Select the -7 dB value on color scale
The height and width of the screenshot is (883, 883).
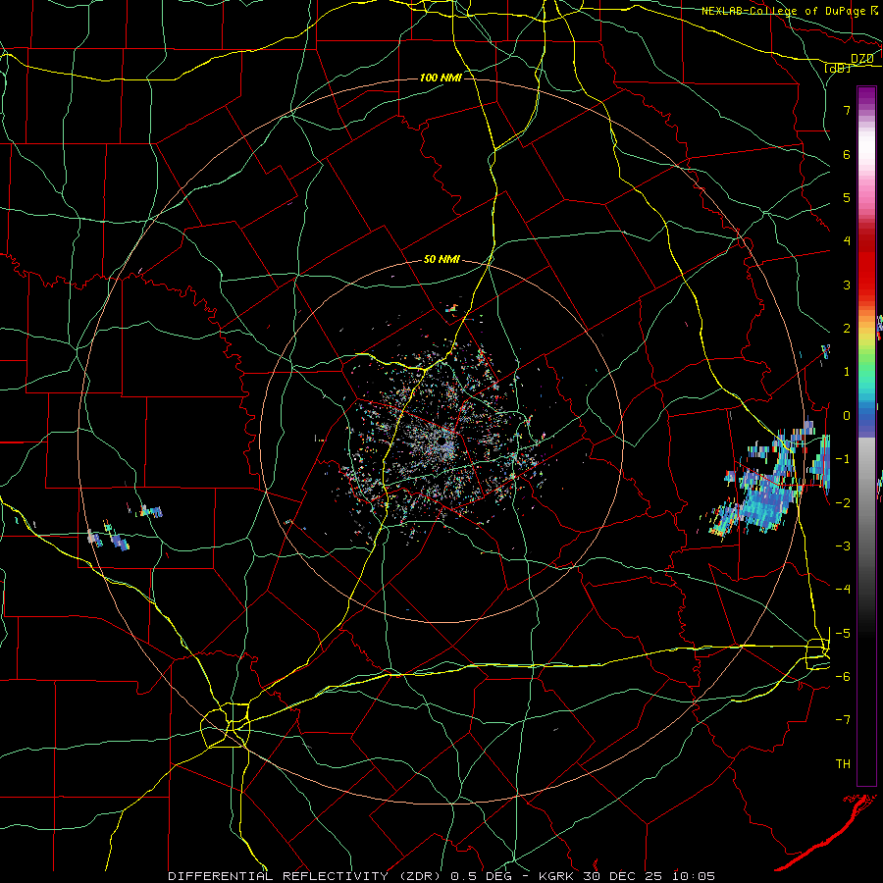point(843,720)
